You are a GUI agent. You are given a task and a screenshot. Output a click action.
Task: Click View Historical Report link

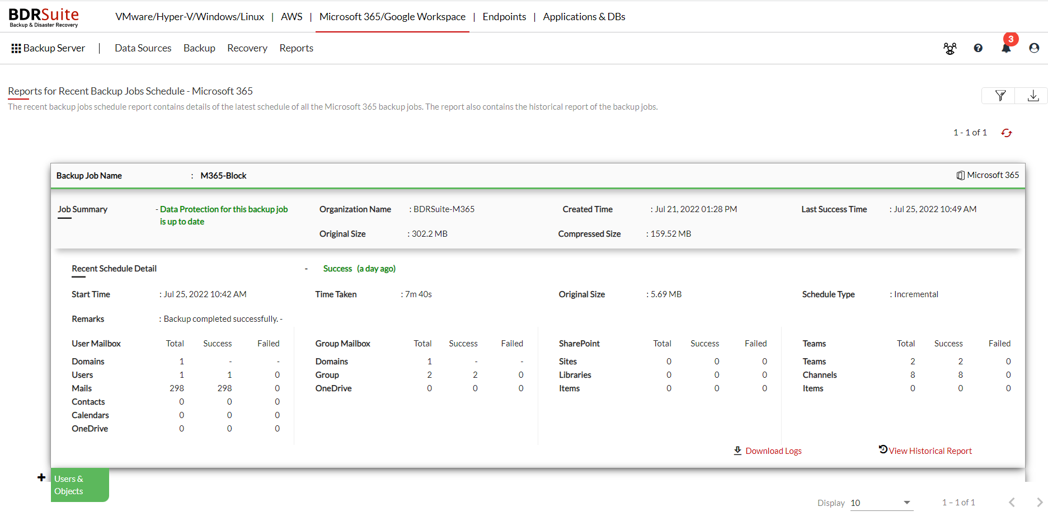[x=930, y=451]
